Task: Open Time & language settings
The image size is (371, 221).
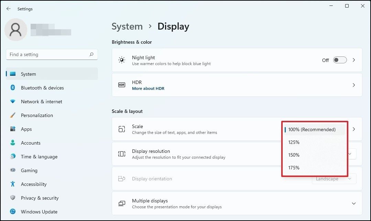Action: pyautogui.click(x=39, y=157)
